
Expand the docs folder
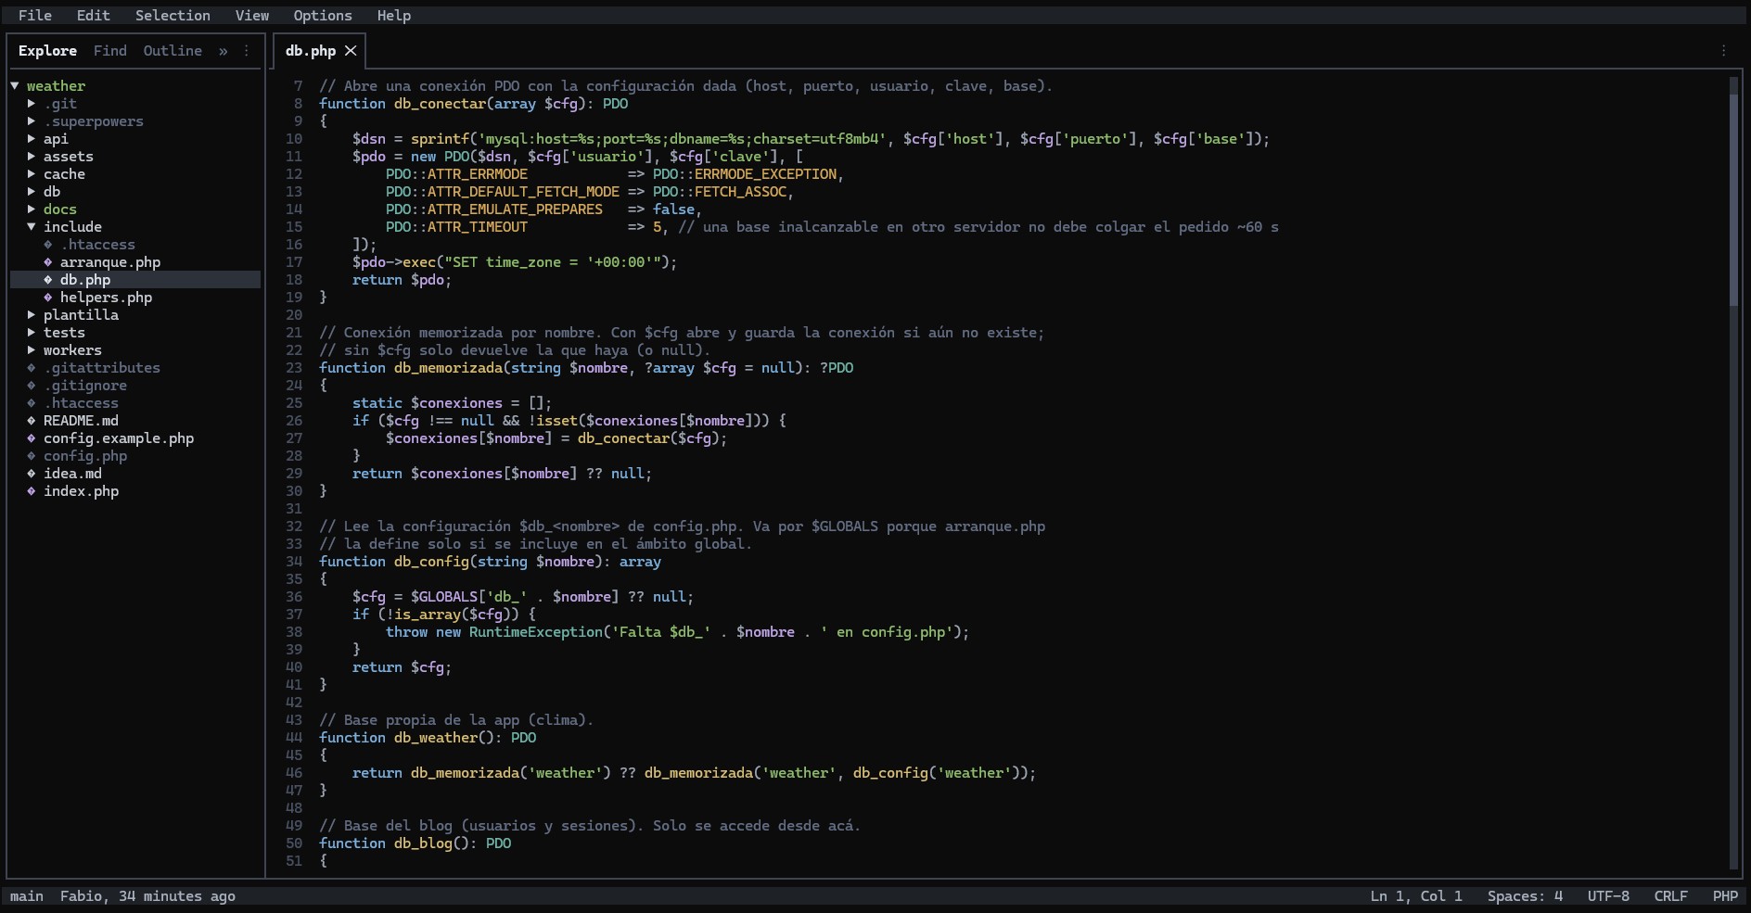coord(32,209)
